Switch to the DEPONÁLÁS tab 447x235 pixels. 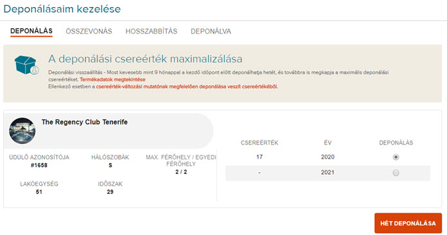click(x=31, y=31)
